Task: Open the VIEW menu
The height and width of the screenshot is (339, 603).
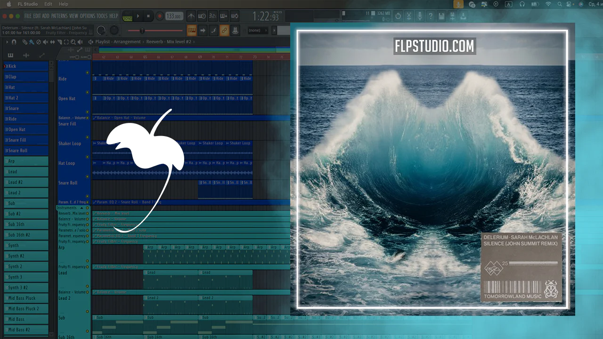Action: tap(73, 16)
